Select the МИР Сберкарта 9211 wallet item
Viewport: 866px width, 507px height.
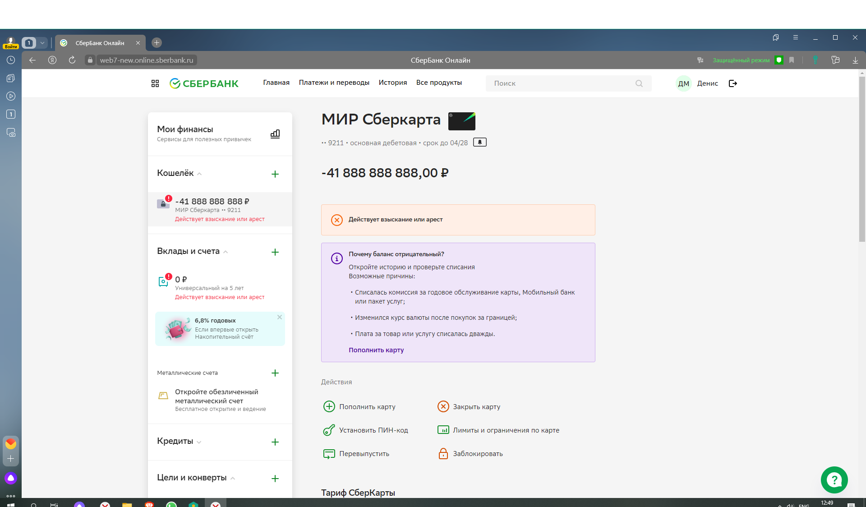[220, 209]
